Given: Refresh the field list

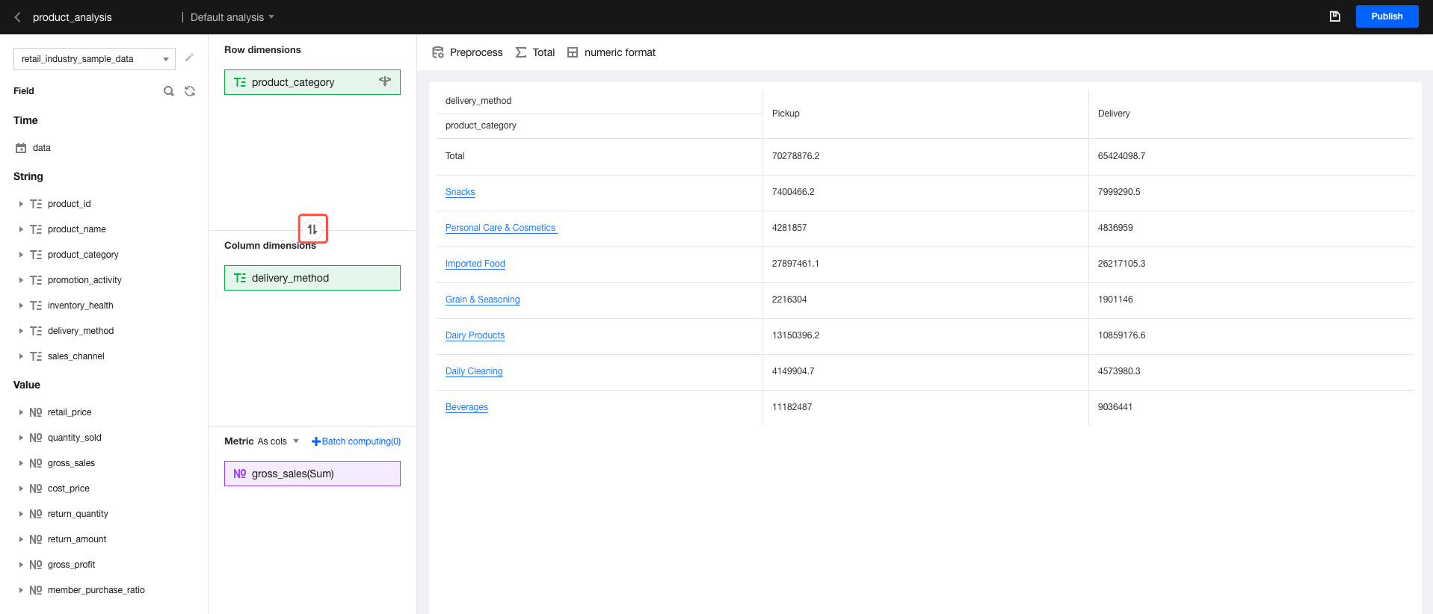Looking at the screenshot, I should click(x=190, y=91).
